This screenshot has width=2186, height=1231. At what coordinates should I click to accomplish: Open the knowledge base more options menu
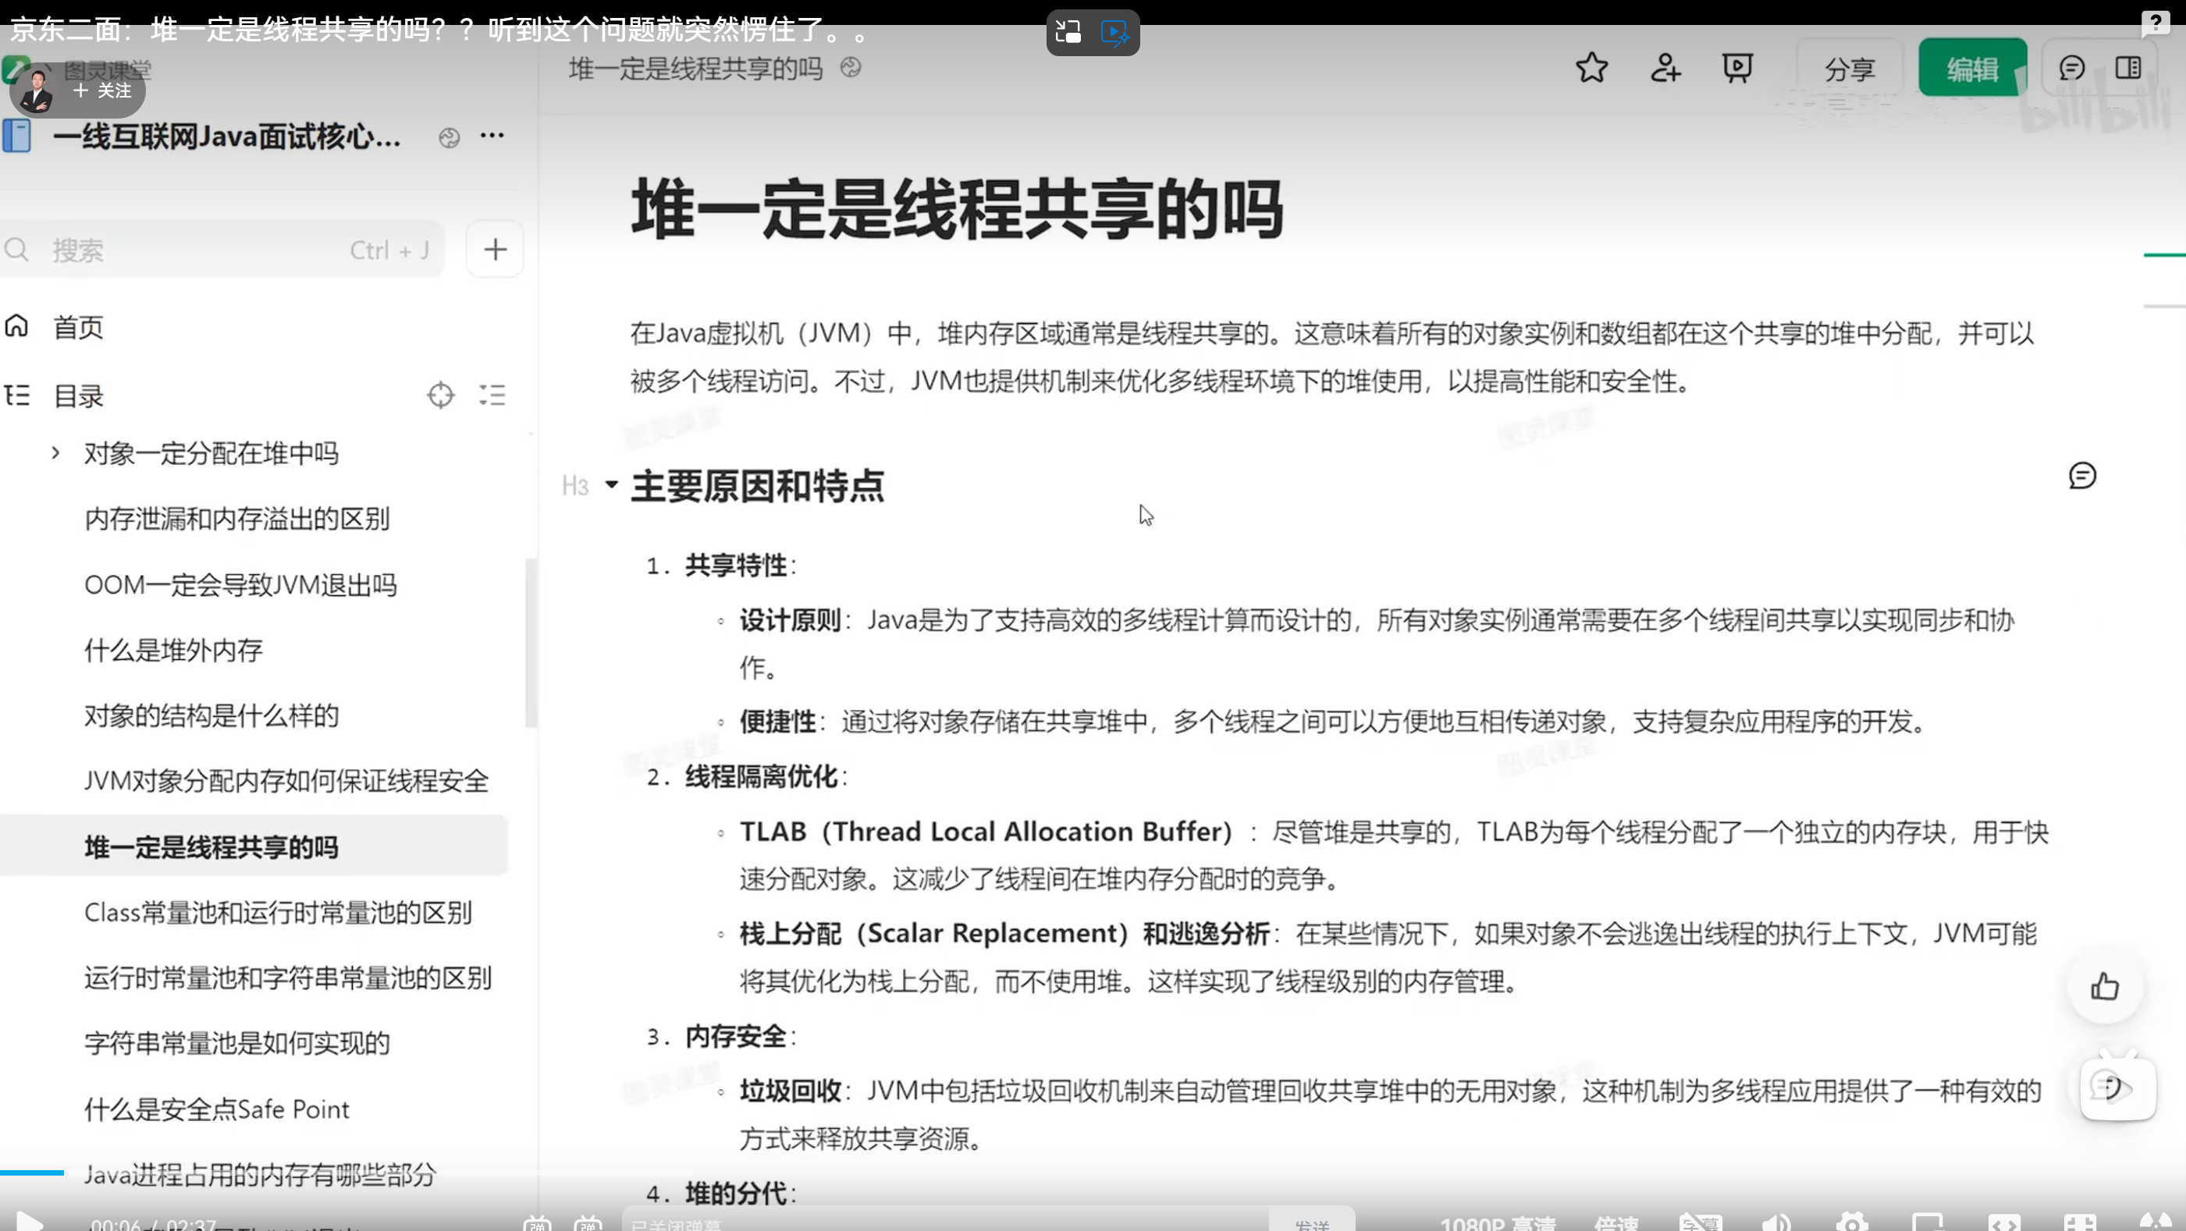pos(492,136)
